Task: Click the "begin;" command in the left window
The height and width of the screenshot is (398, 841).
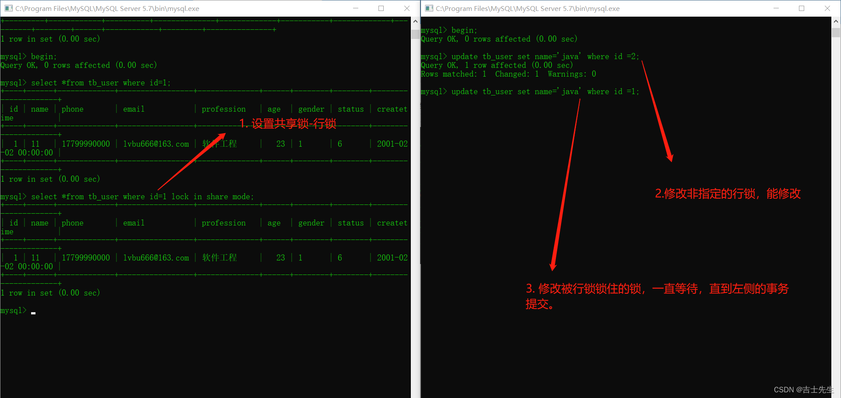Action: point(44,56)
